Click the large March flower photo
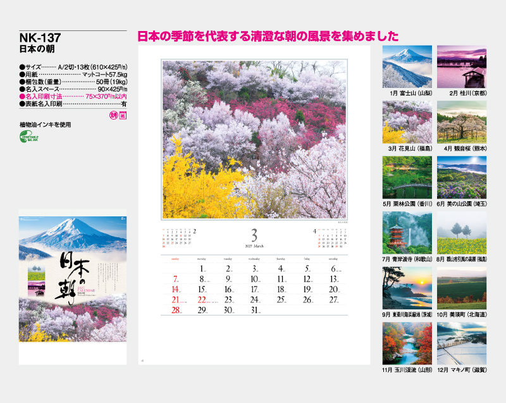Viewport: 506px width, 403px height. click(254, 139)
